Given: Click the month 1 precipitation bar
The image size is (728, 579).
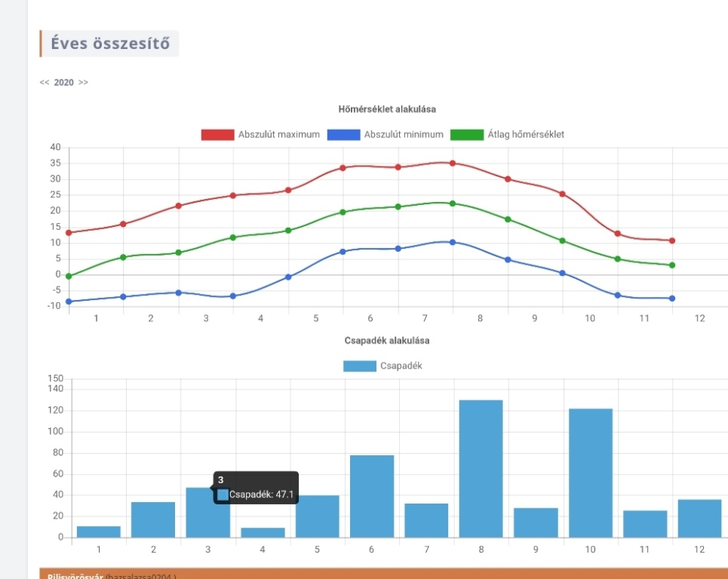Looking at the screenshot, I should point(98,532).
